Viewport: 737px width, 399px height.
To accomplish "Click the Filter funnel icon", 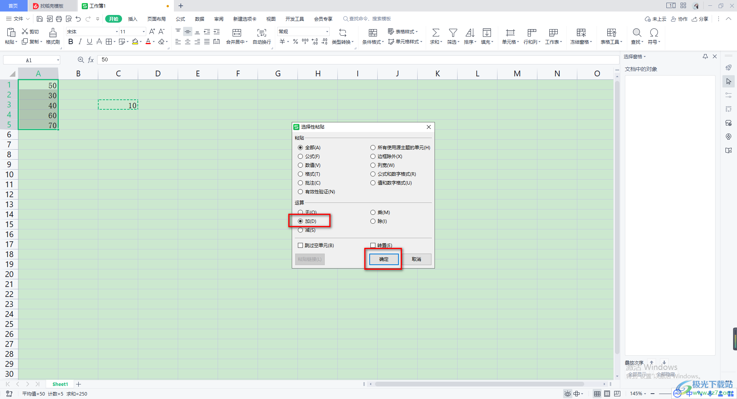I will point(453,33).
